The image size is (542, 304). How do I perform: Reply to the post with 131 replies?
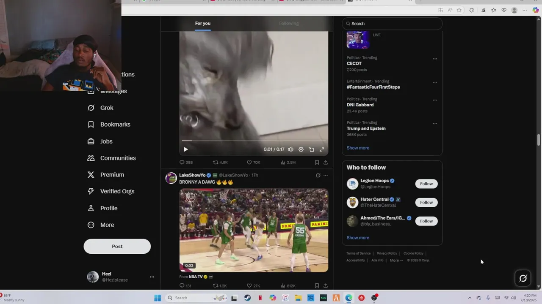185,286
